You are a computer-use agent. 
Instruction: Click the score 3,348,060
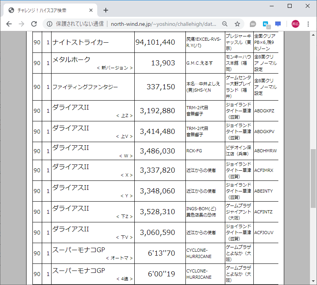tap(157, 191)
